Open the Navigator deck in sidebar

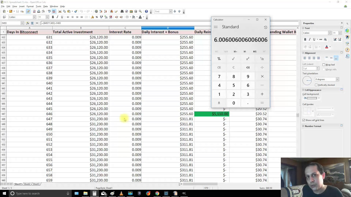[x=347, y=50]
